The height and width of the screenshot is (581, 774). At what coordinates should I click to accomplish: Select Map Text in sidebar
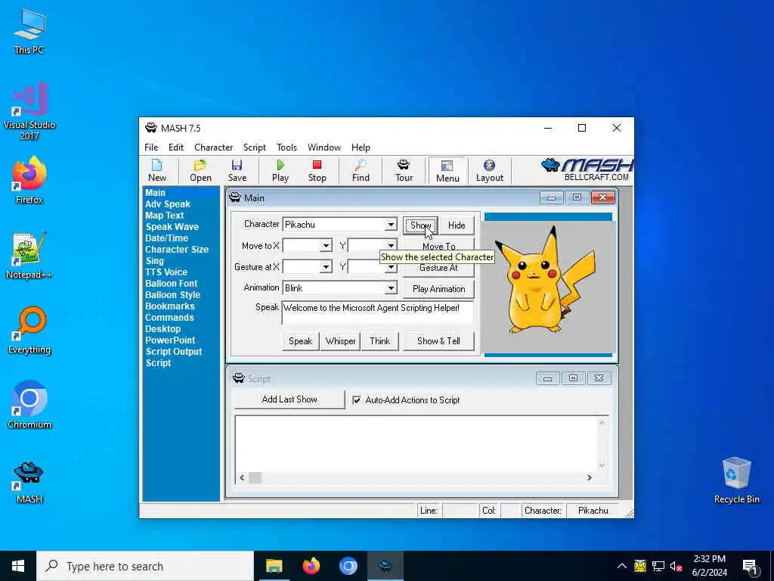[x=164, y=216]
